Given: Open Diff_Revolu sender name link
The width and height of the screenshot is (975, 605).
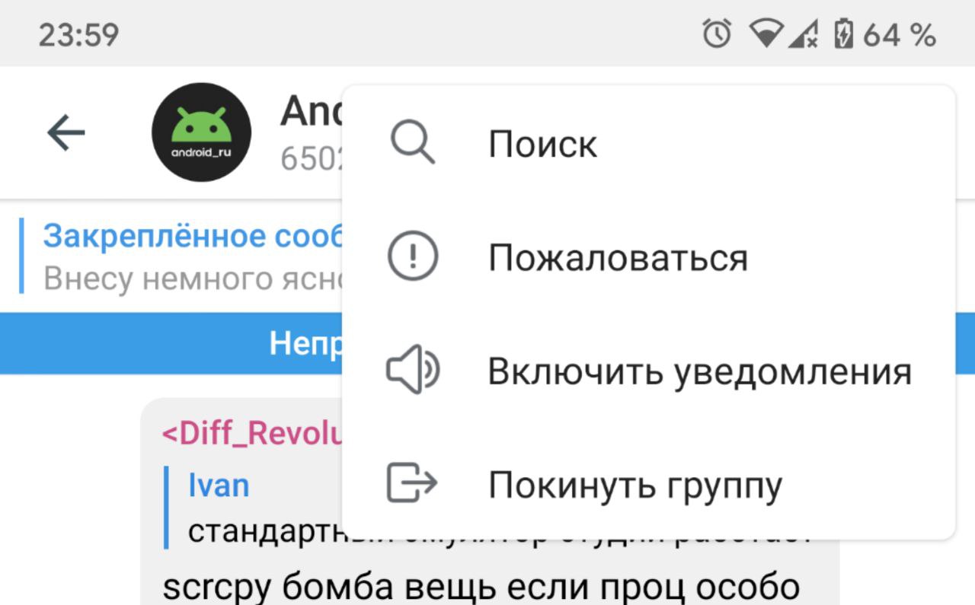Looking at the screenshot, I should (x=252, y=434).
